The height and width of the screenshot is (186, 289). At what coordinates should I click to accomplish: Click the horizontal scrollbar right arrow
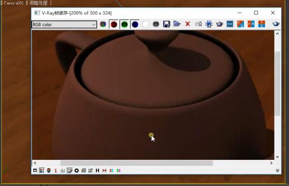(271, 163)
